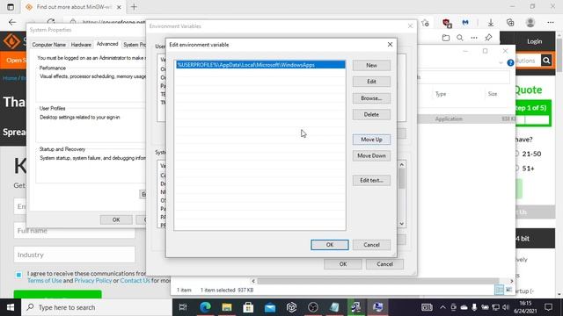Delete the selected path entry
Image resolution: width=563 pixels, height=316 pixels.
tap(371, 115)
